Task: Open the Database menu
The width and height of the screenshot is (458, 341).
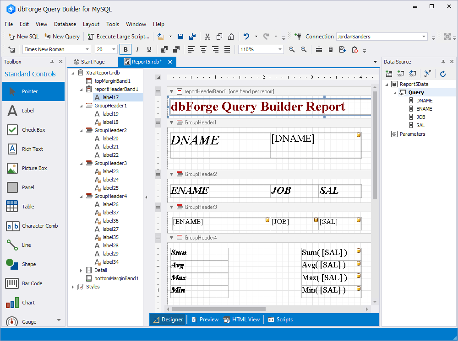Action: click(65, 24)
